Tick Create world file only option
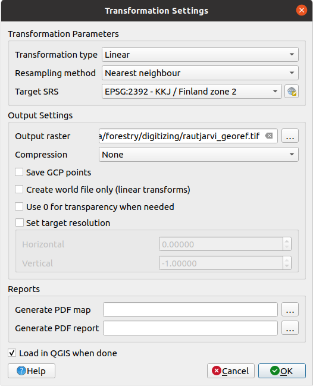This screenshot has height=386, width=313. click(x=19, y=189)
